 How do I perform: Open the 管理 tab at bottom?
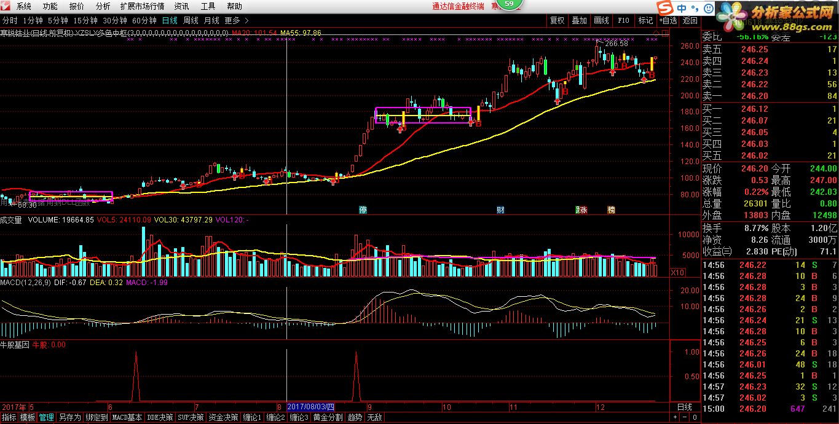click(x=46, y=417)
